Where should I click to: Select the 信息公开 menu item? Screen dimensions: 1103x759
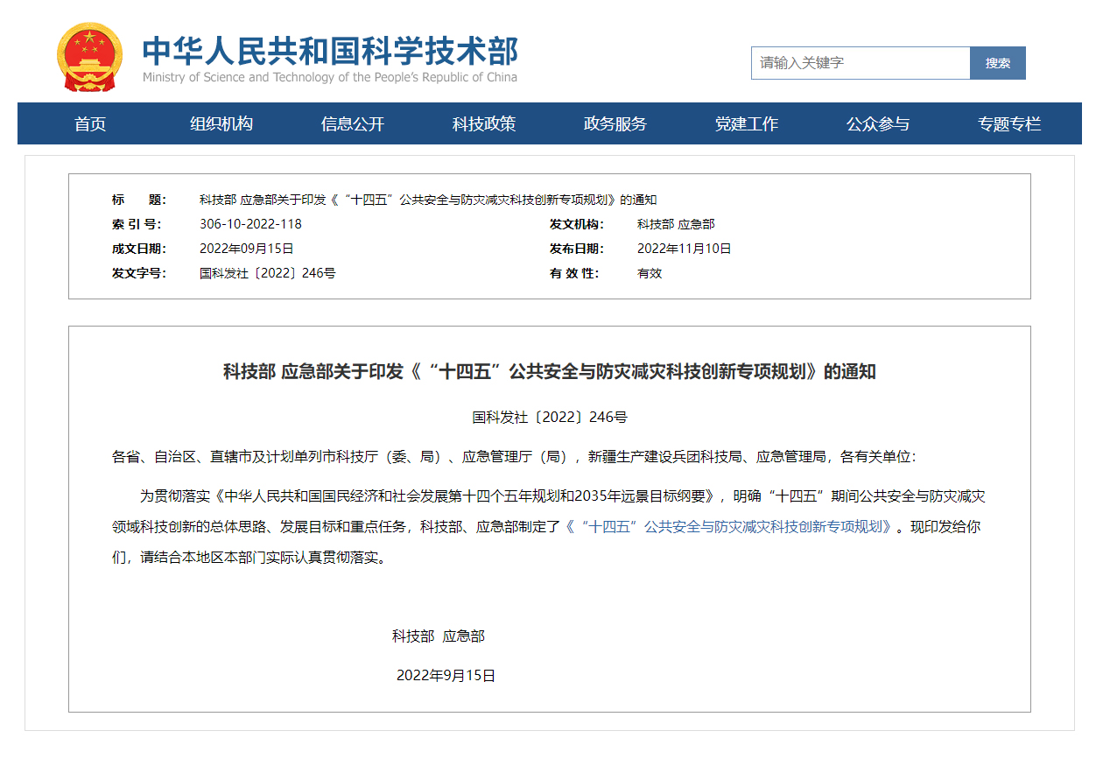[352, 123]
